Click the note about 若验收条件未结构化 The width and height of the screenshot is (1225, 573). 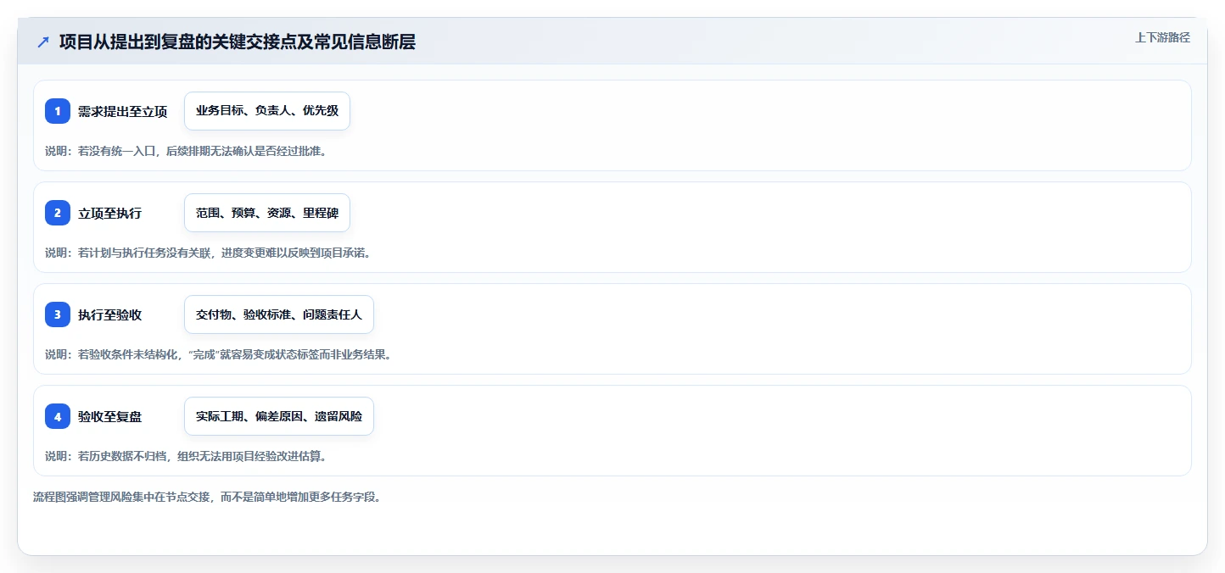point(219,354)
